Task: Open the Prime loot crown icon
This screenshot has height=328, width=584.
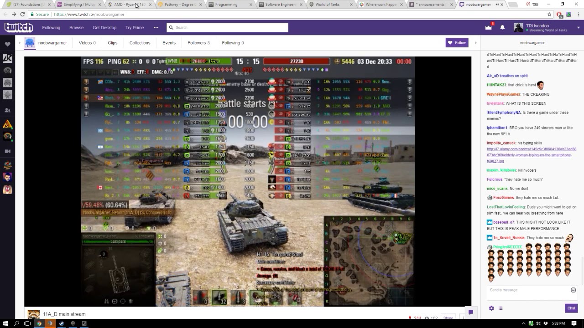Action: (x=489, y=27)
